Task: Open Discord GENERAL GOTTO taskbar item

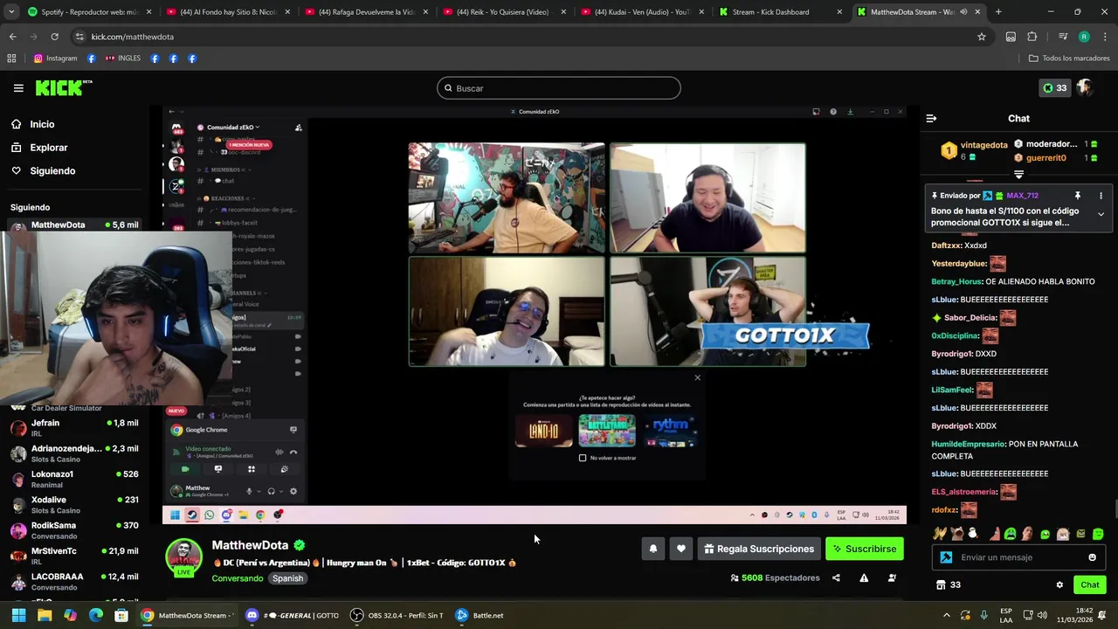Action: click(x=293, y=615)
